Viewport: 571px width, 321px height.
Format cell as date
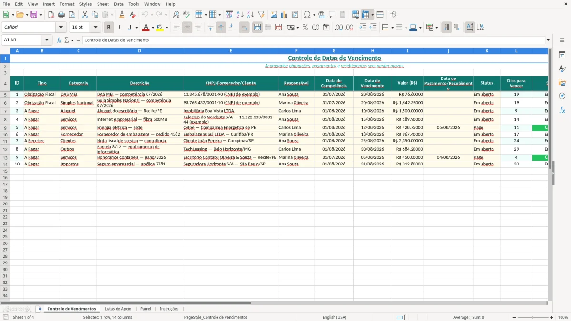coord(326,28)
